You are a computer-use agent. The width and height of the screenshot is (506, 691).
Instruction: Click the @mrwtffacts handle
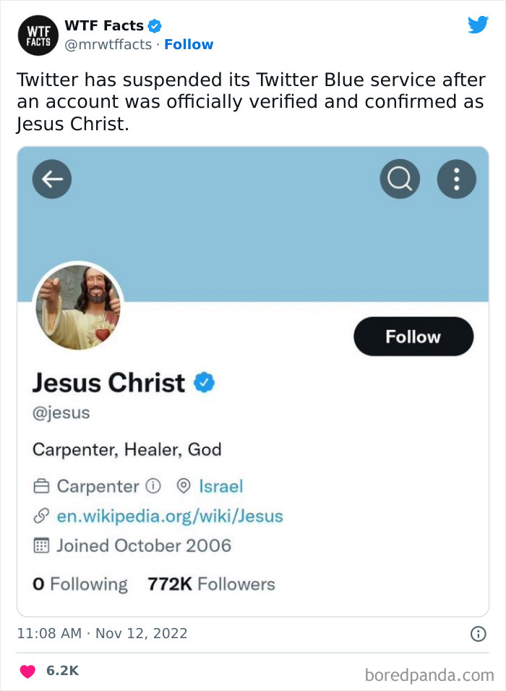[108, 45]
